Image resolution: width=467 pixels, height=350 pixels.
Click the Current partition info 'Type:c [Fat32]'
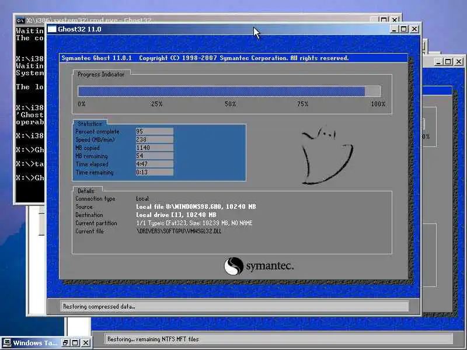[x=194, y=223]
